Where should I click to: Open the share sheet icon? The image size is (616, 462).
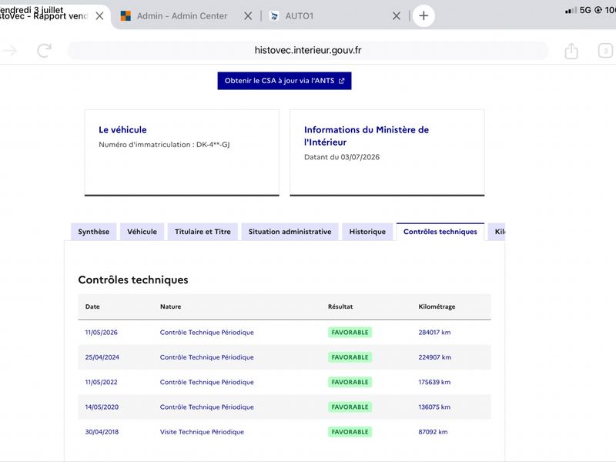coord(571,51)
